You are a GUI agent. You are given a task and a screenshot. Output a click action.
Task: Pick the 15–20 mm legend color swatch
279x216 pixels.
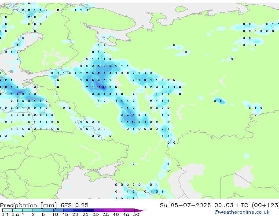pyautogui.click(x=68, y=210)
